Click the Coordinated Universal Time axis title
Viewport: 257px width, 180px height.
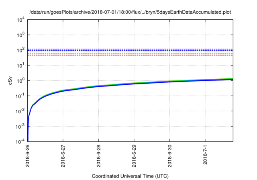(130, 176)
